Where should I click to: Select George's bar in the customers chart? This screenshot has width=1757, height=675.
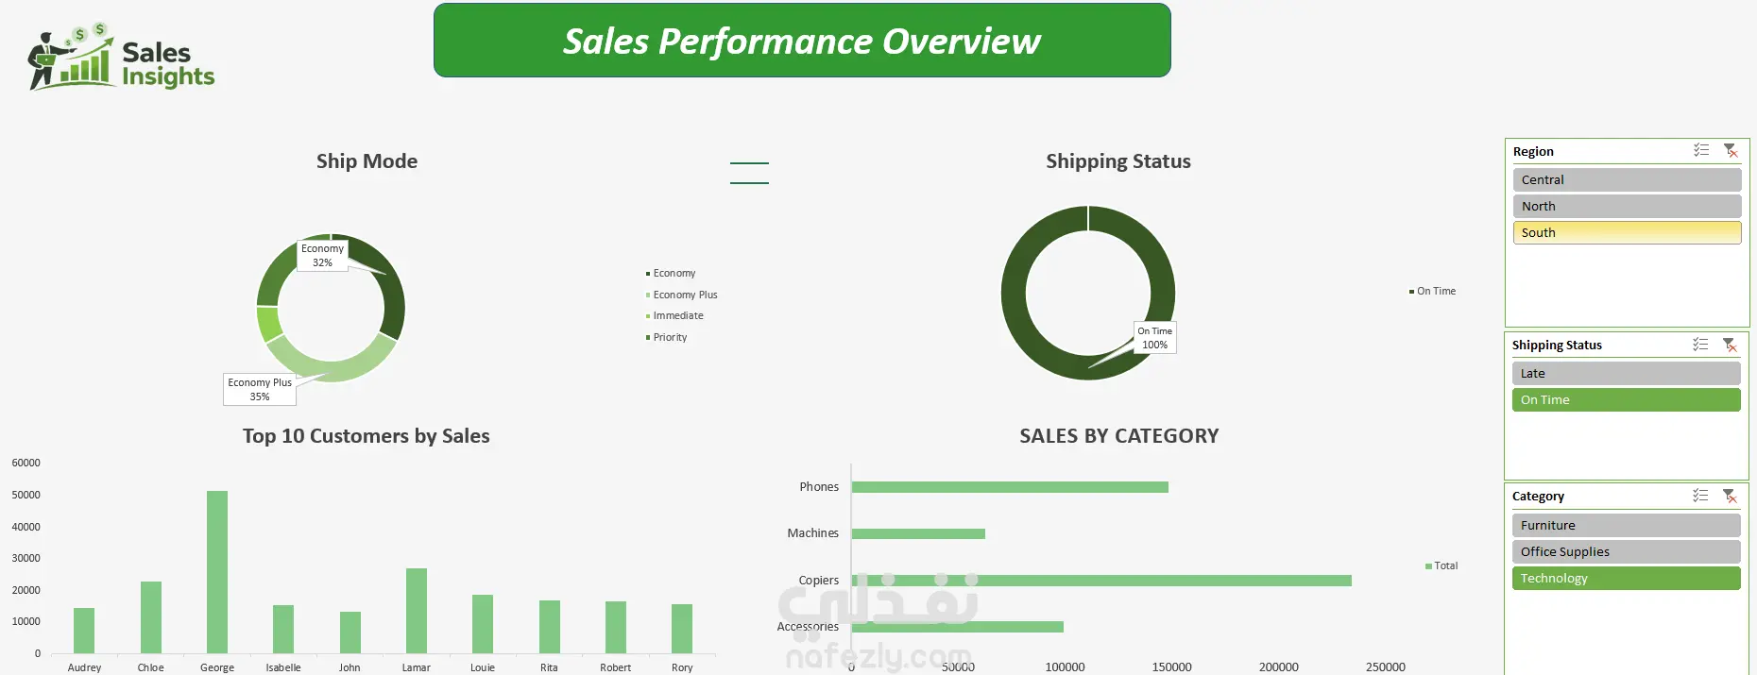(x=217, y=571)
